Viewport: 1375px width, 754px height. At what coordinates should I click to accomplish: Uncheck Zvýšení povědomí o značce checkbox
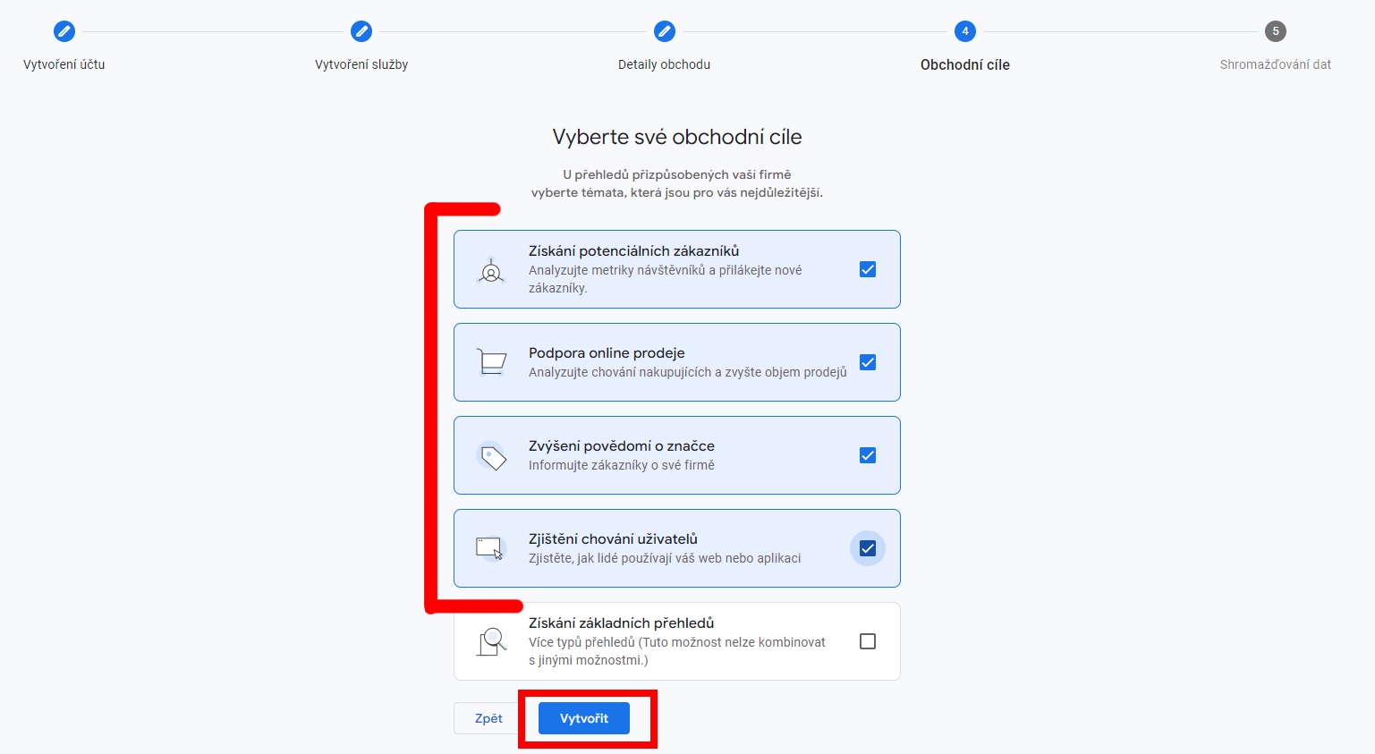pos(868,455)
